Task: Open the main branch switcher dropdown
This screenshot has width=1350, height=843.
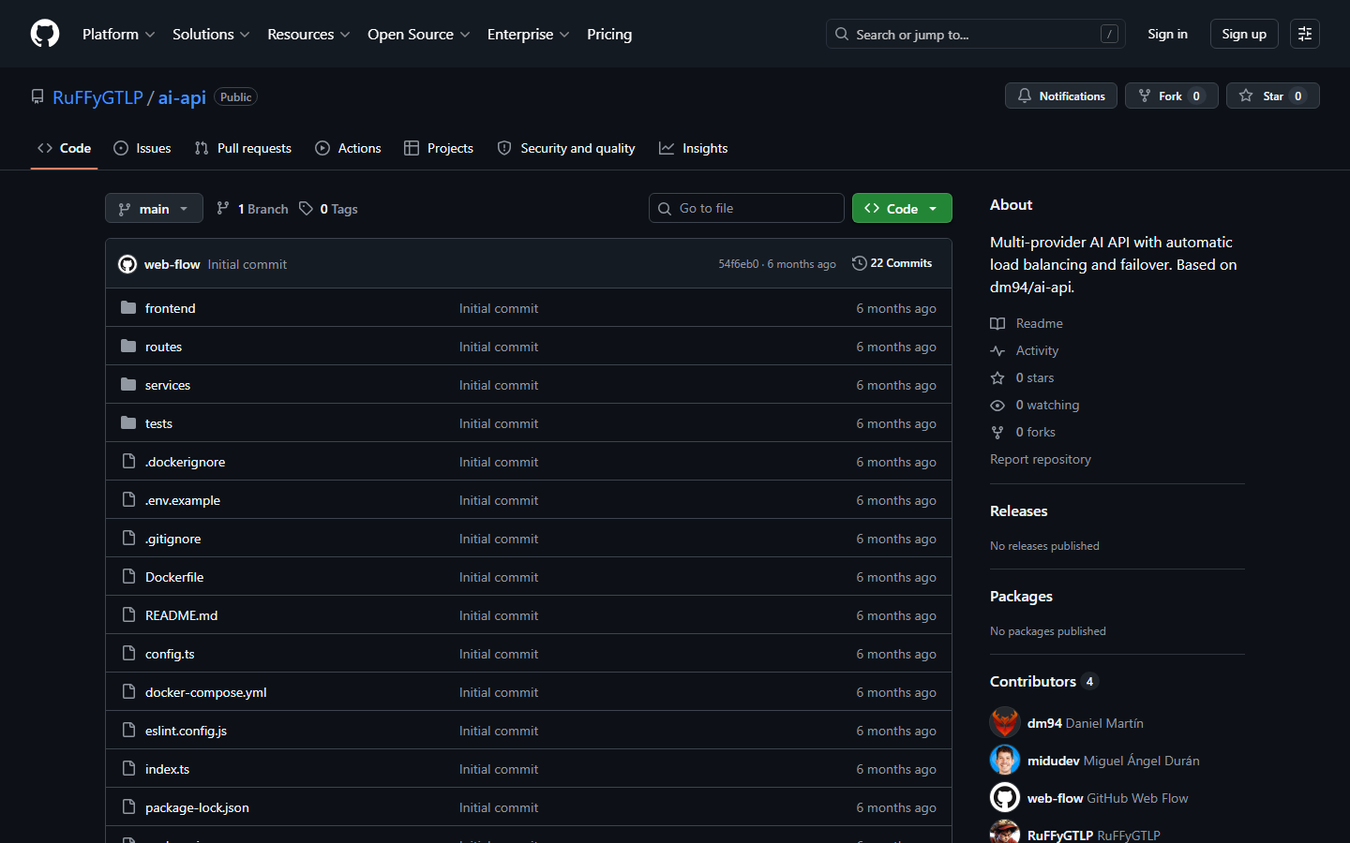Action: point(154,209)
